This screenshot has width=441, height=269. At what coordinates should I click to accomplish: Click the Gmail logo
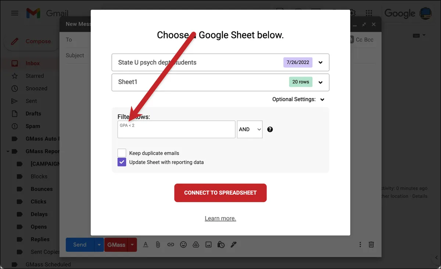pyautogui.click(x=47, y=13)
